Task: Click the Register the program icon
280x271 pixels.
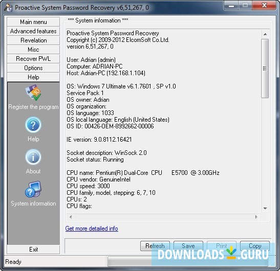Action: [x=33, y=93]
